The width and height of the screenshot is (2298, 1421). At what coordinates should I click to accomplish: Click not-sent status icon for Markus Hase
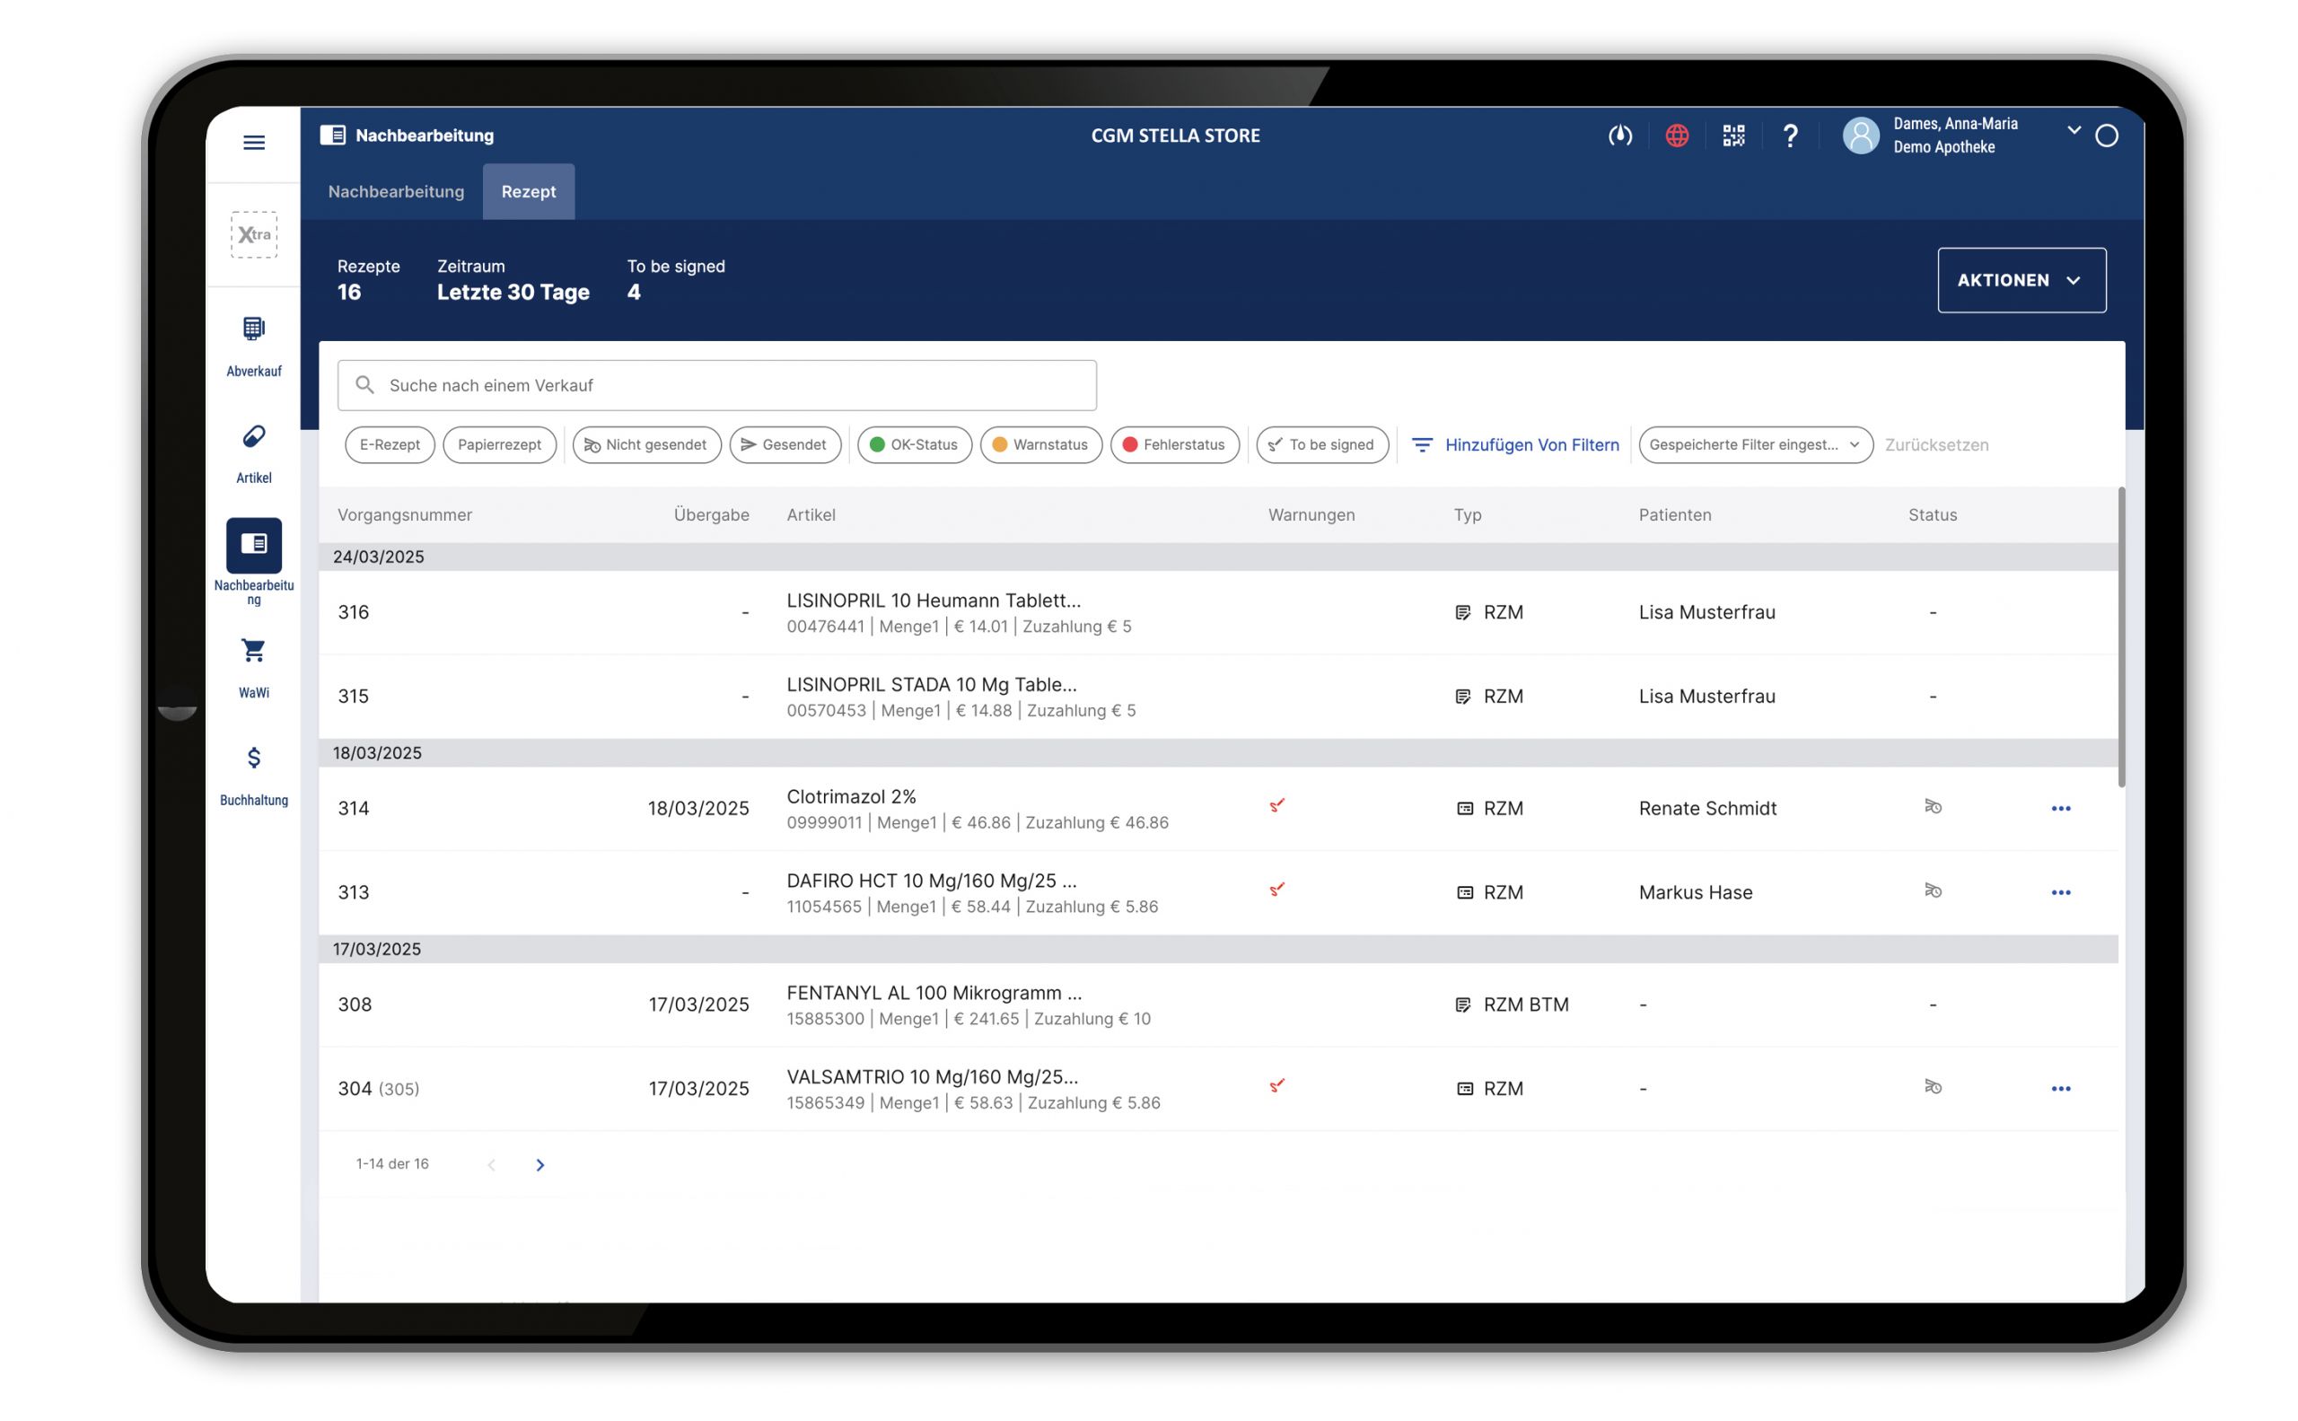[x=1933, y=890]
